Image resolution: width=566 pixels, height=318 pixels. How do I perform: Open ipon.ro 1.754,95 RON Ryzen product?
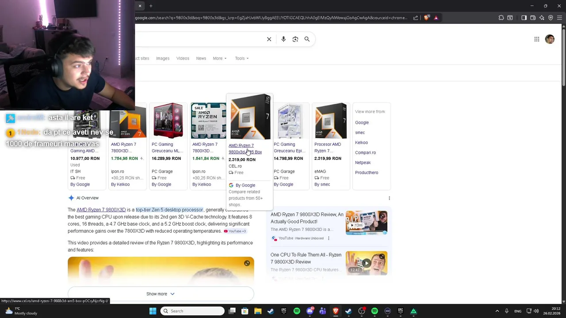pyautogui.click(x=127, y=146)
